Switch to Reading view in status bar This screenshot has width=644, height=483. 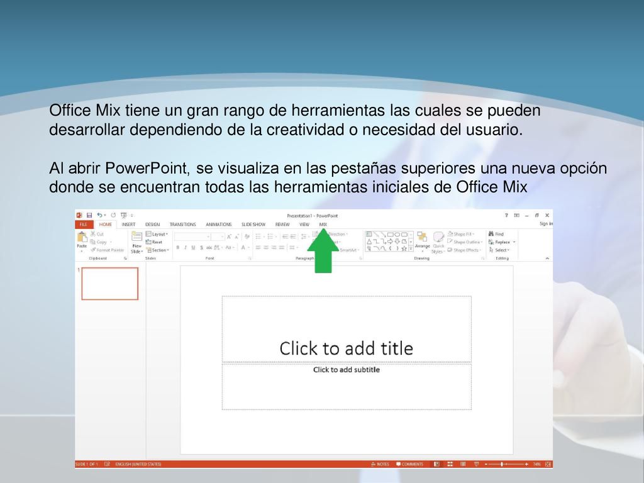463,464
